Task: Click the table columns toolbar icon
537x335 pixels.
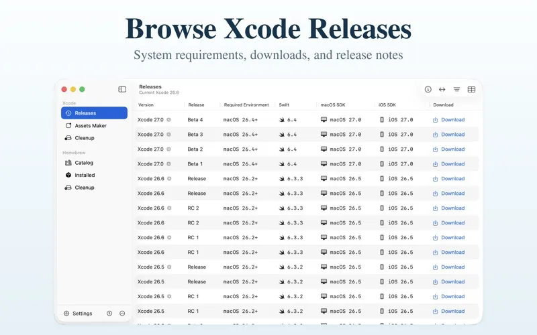Action: tap(471, 90)
